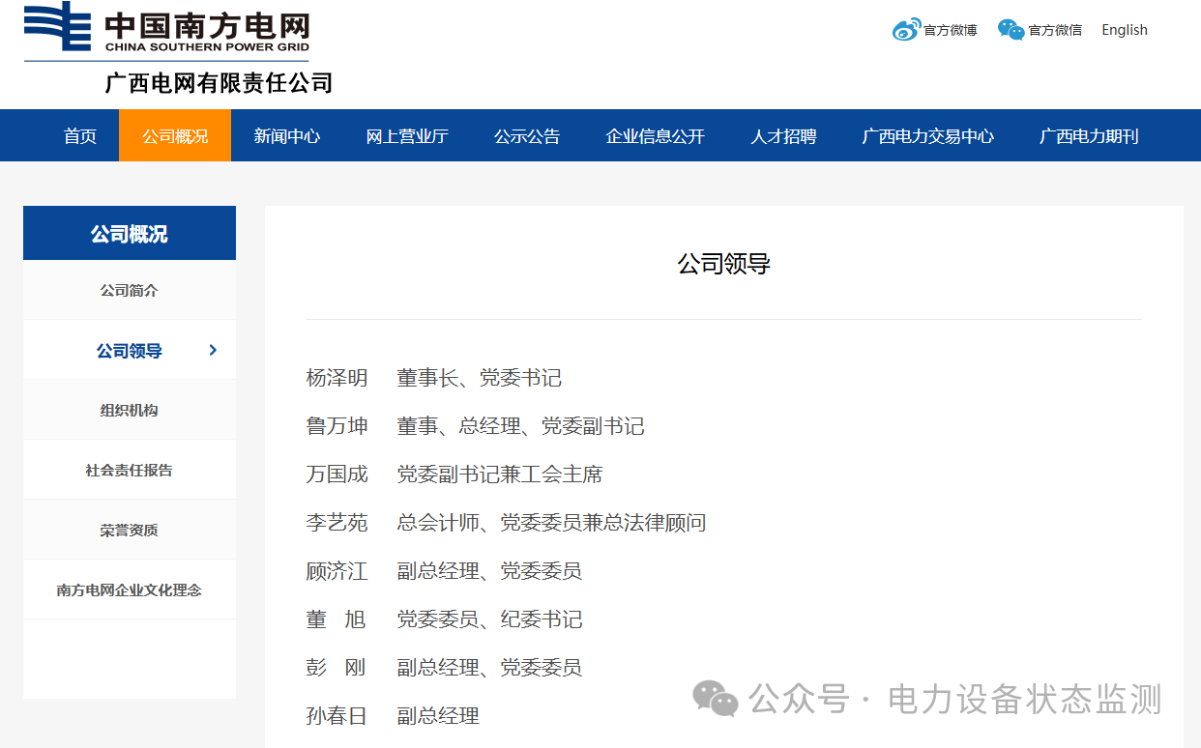Open the 新闻中心 menu item
This screenshot has width=1201, height=748.
point(285,135)
